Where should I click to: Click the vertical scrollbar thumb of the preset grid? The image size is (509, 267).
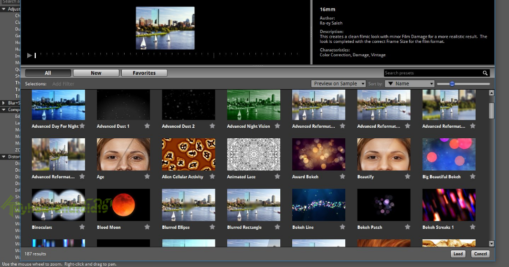pos(491,111)
